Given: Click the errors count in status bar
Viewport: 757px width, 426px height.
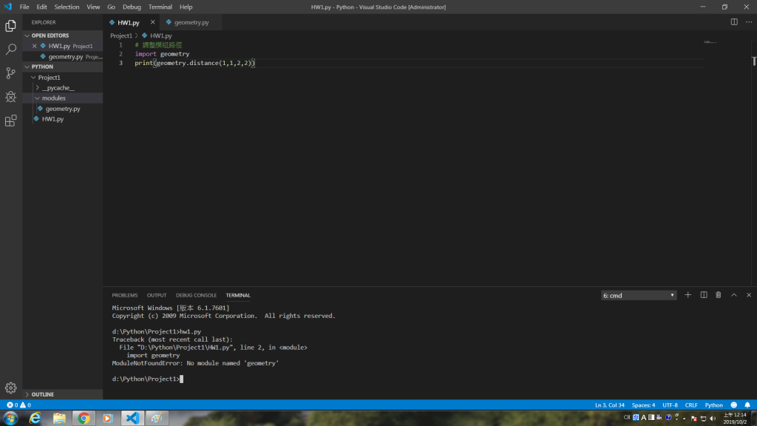Looking at the screenshot, I should (x=13, y=405).
